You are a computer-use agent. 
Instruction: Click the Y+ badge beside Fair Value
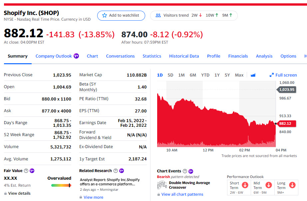32,171
